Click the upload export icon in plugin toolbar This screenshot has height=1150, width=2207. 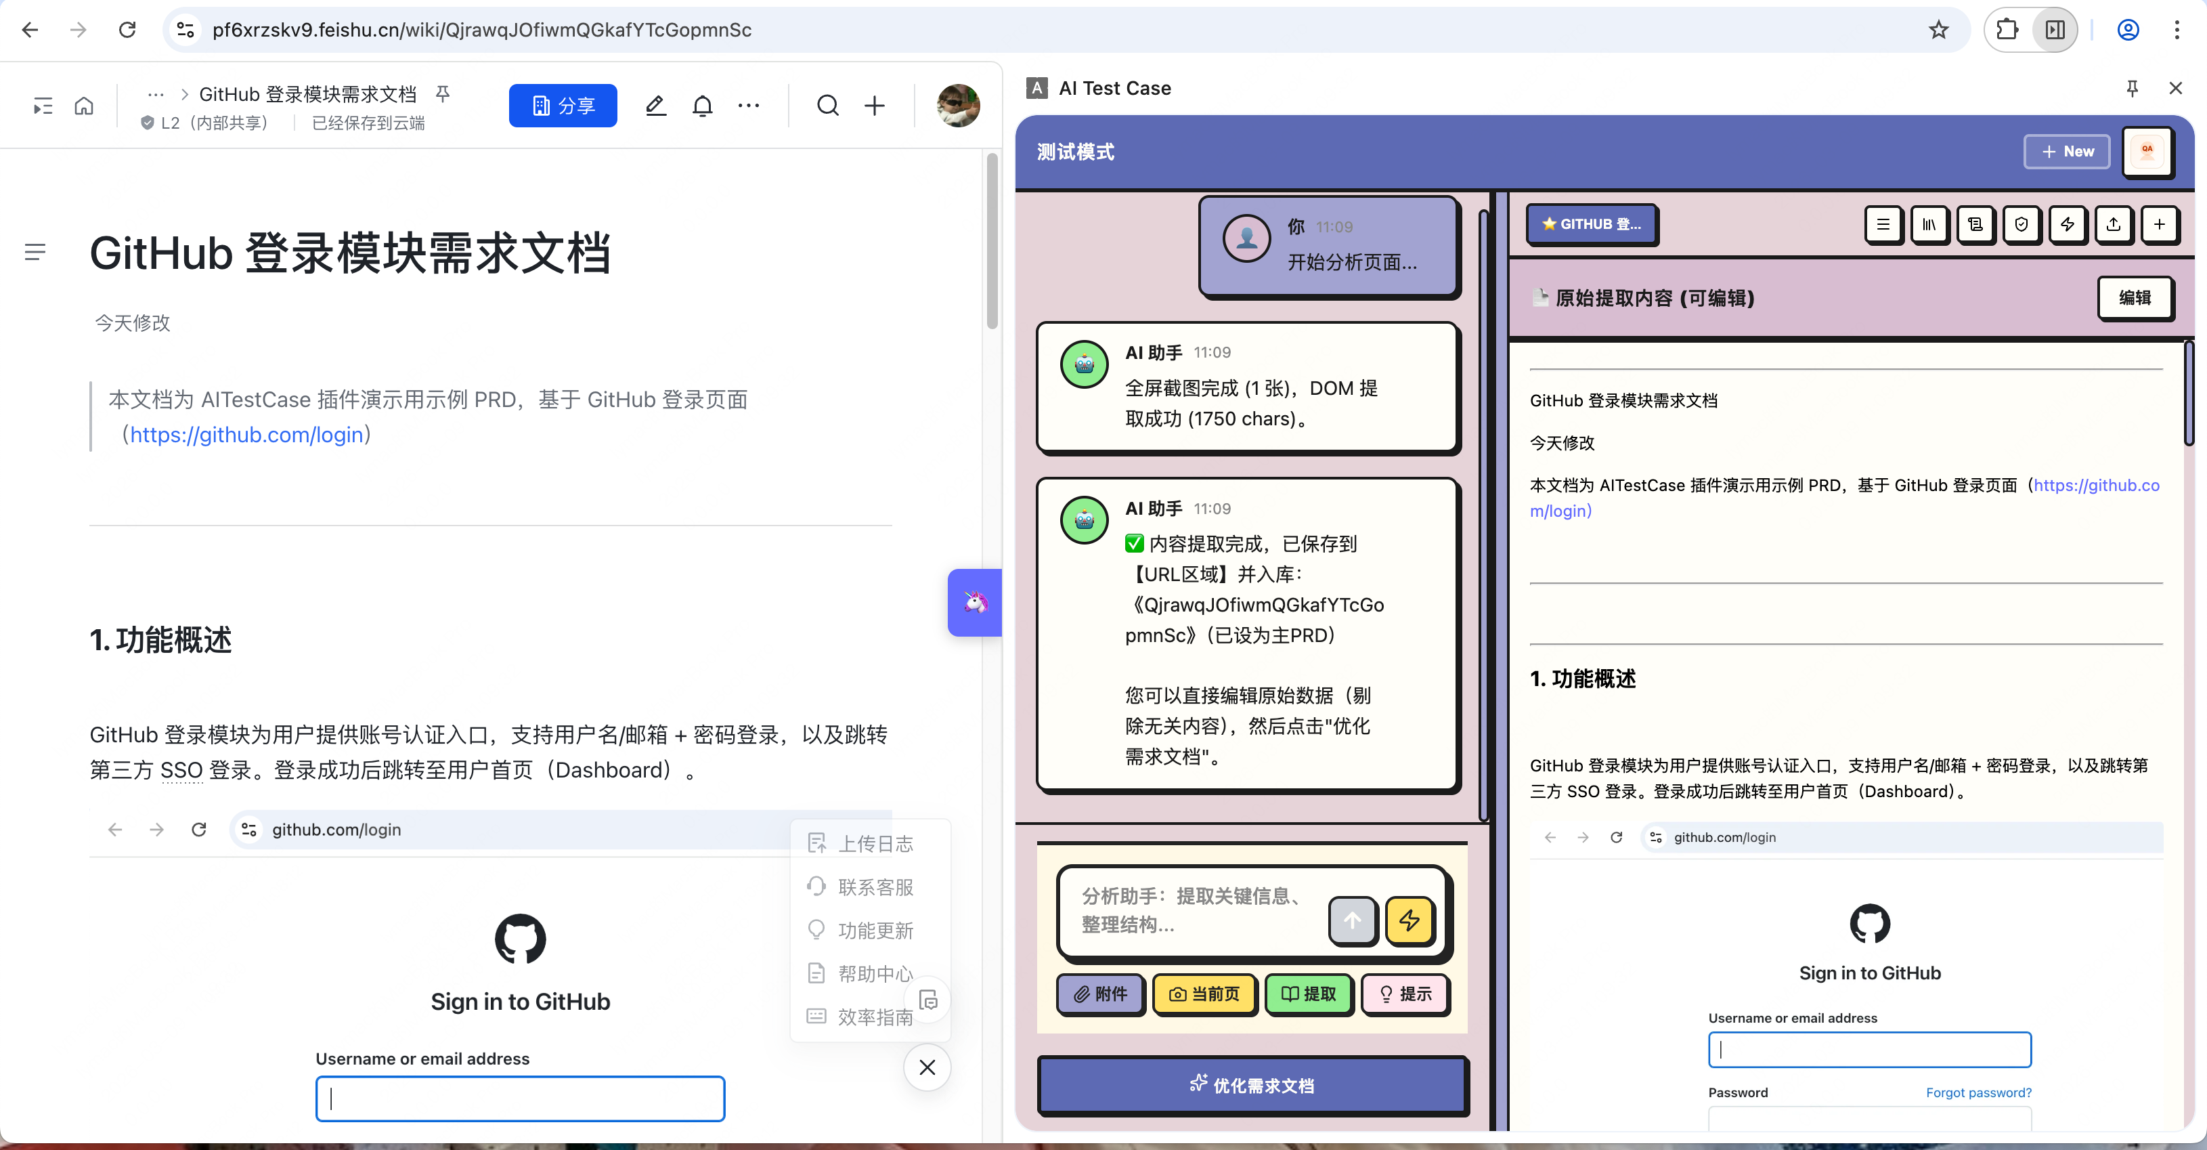tap(2114, 225)
